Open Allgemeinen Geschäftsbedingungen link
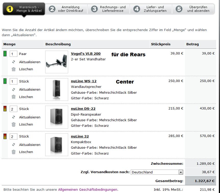Image resolution: width=220 pixels, height=193 pixels. coord(88,189)
